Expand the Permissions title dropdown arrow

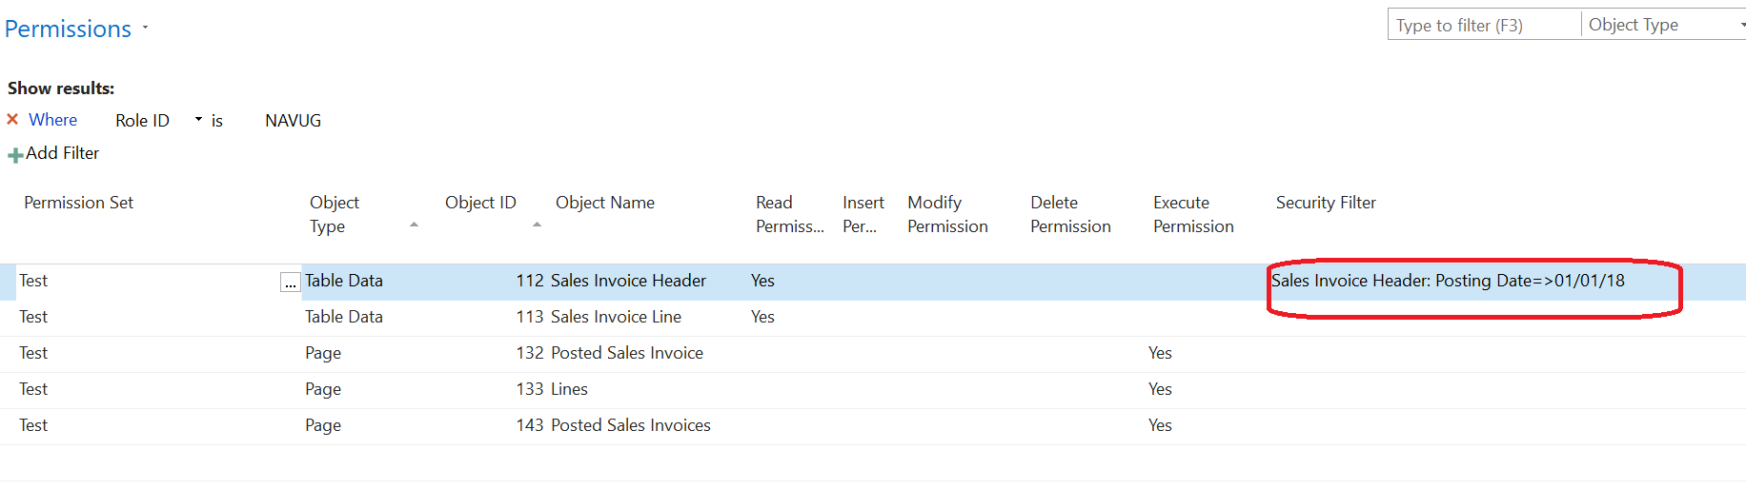146,28
